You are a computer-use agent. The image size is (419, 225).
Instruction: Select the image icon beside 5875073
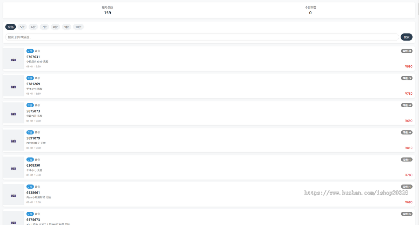point(13,114)
